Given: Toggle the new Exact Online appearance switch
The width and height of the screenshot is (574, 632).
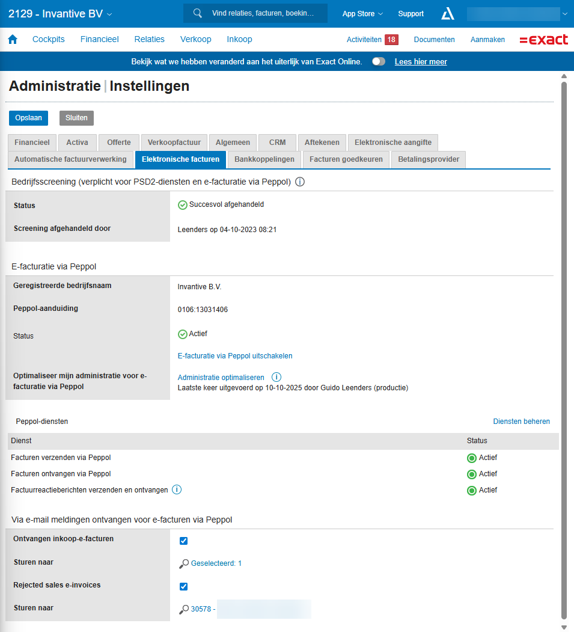Looking at the screenshot, I should tap(379, 62).
